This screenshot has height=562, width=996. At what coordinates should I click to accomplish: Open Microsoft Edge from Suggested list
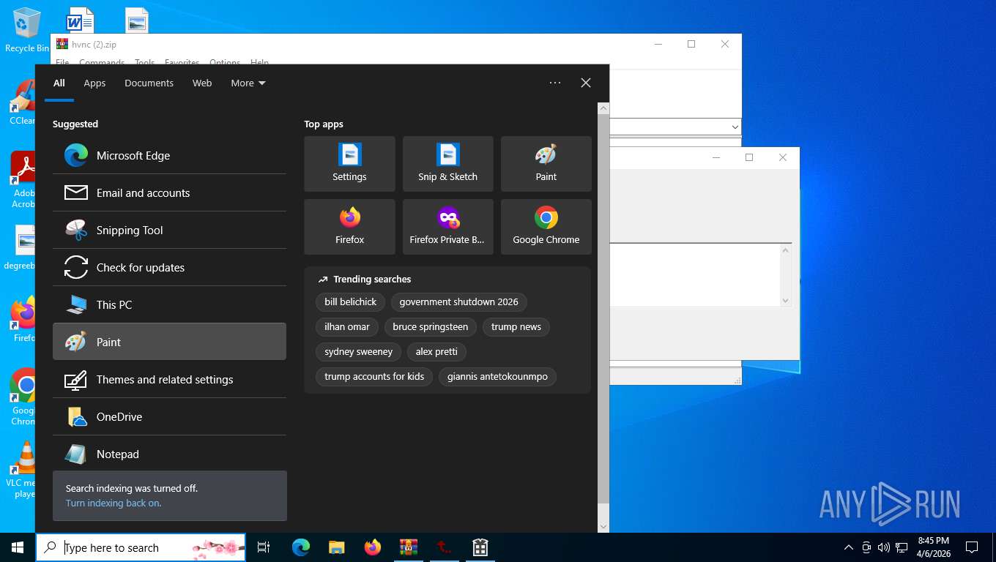(169, 155)
